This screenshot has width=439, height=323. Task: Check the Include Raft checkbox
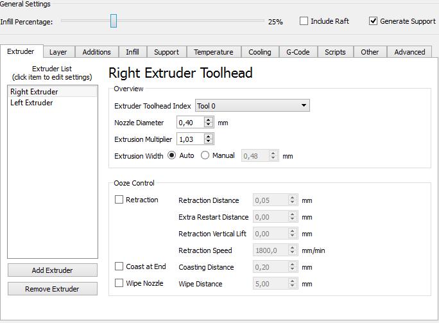point(304,21)
